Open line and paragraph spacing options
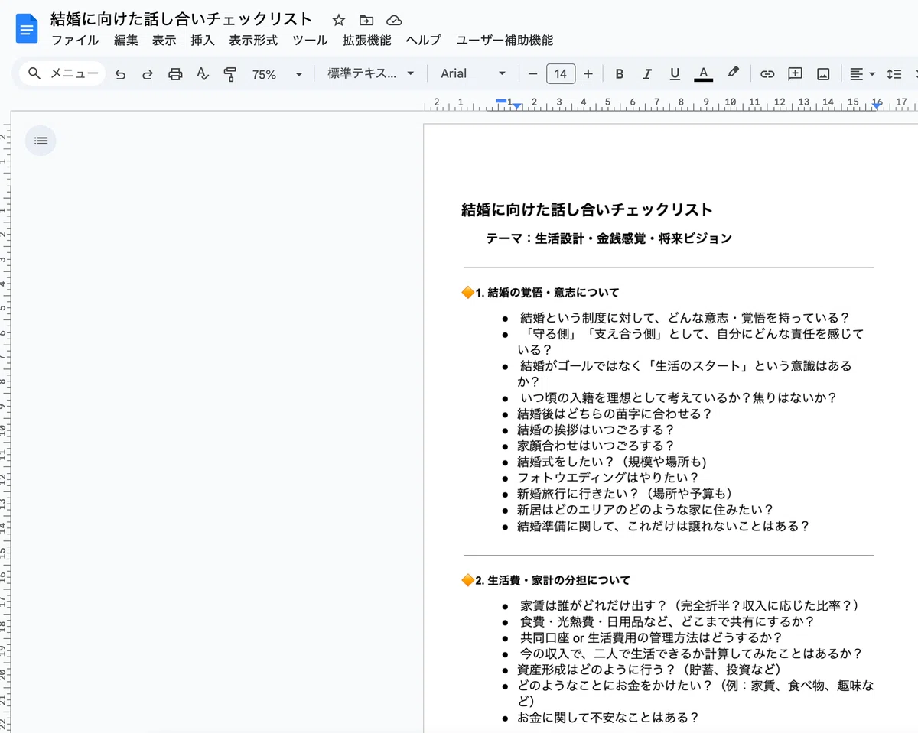The image size is (918, 733). click(x=894, y=74)
